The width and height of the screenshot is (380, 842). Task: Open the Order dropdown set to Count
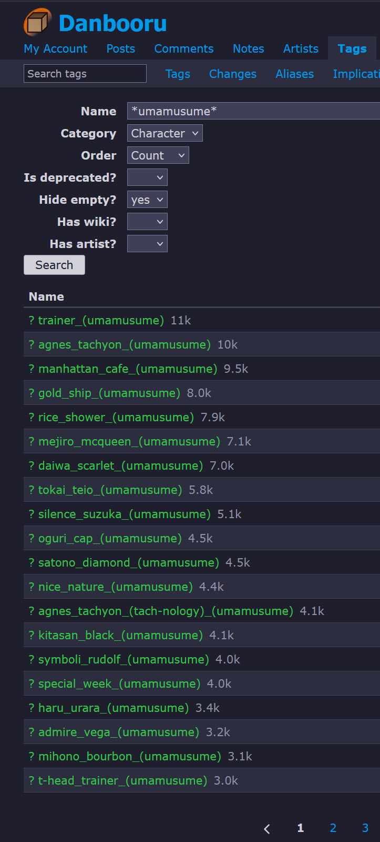(158, 155)
